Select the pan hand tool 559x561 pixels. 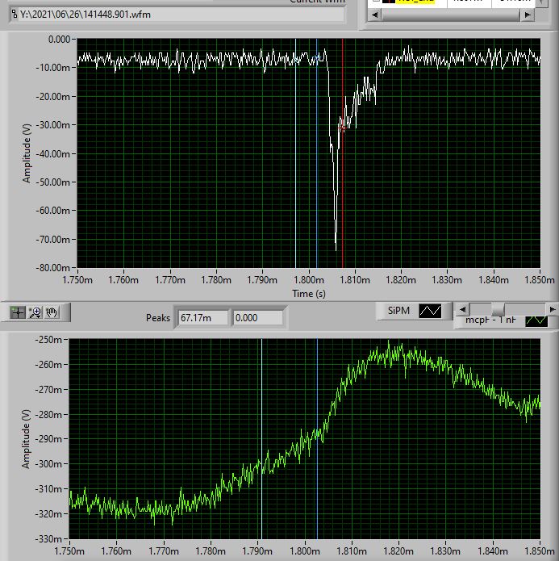pyautogui.click(x=52, y=312)
